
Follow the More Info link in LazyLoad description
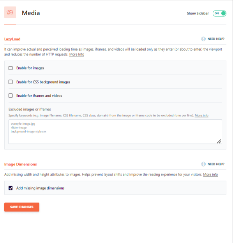[x=77, y=54]
